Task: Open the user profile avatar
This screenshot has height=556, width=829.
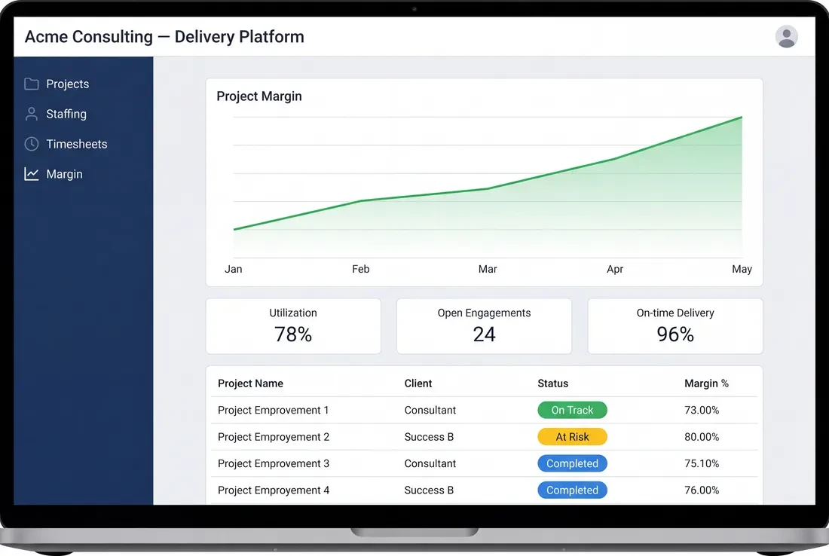Action: (786, 36)
